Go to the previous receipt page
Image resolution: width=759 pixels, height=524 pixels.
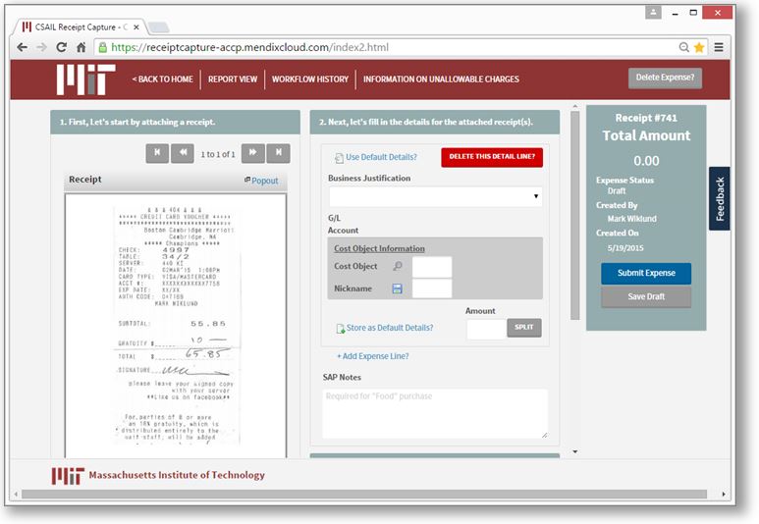pos(183,153)
